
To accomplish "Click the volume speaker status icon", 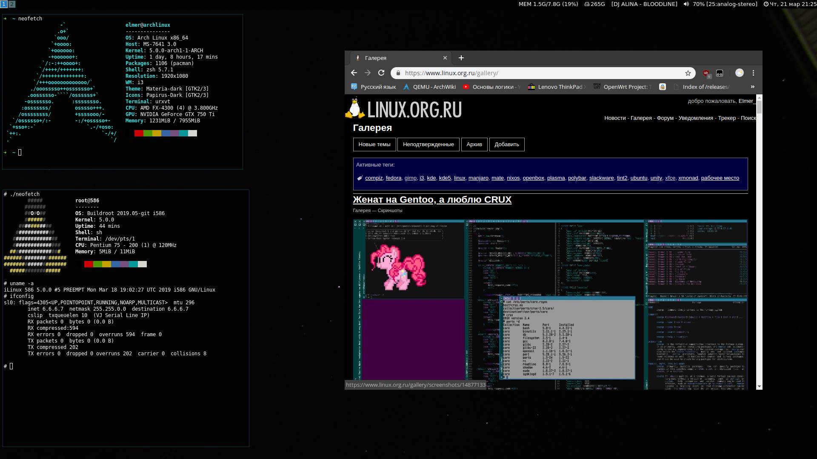I will pyautogui.click(x=686, y=4).
